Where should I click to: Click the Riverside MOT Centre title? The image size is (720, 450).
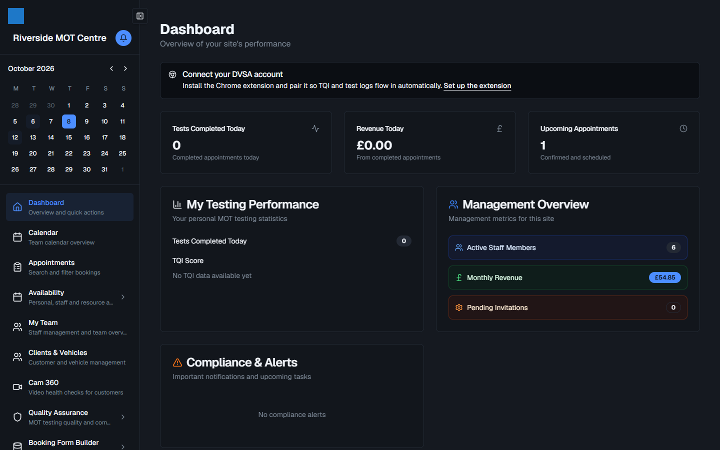point(59,38)
